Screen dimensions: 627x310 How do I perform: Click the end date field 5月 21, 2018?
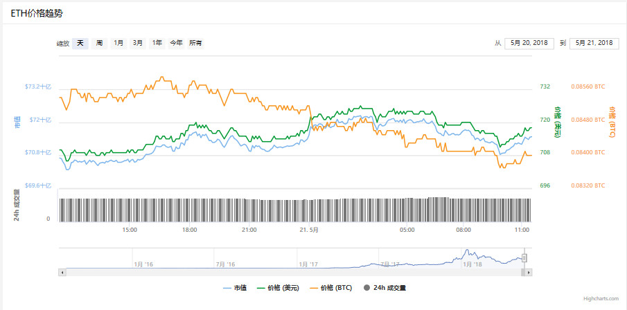tap(594, 43)
